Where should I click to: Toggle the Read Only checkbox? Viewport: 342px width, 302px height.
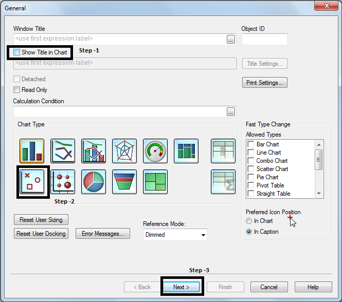point(17,90)
